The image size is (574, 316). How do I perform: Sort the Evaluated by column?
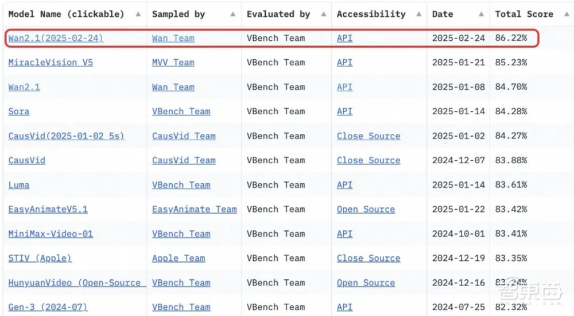tap(324, 14)
